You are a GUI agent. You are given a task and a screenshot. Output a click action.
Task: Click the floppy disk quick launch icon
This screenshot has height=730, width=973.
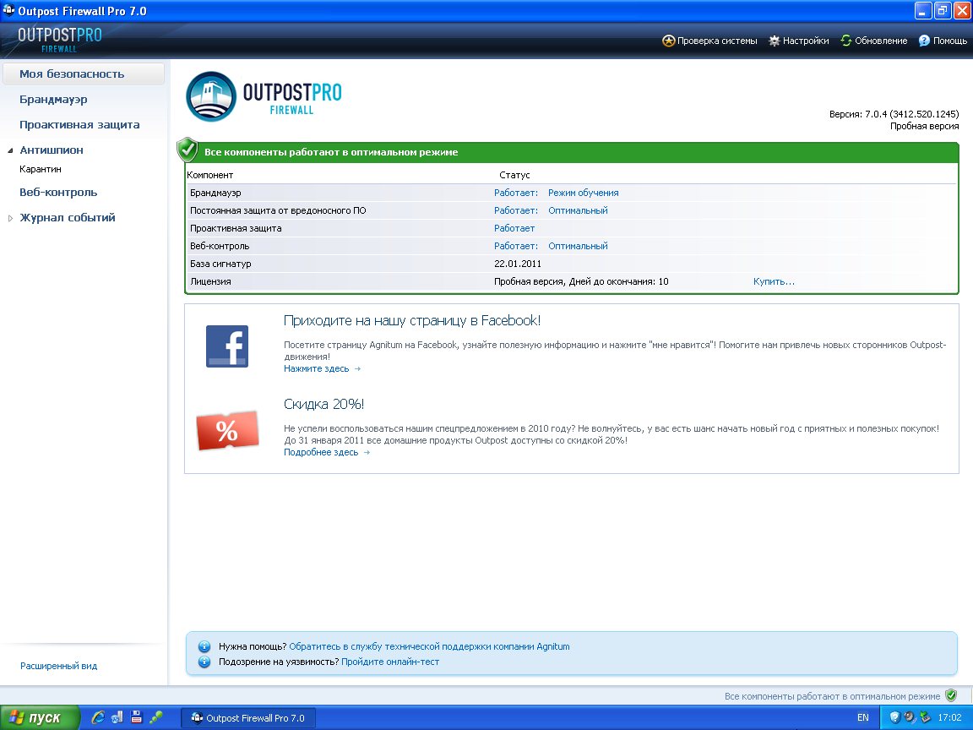(137, 717)
